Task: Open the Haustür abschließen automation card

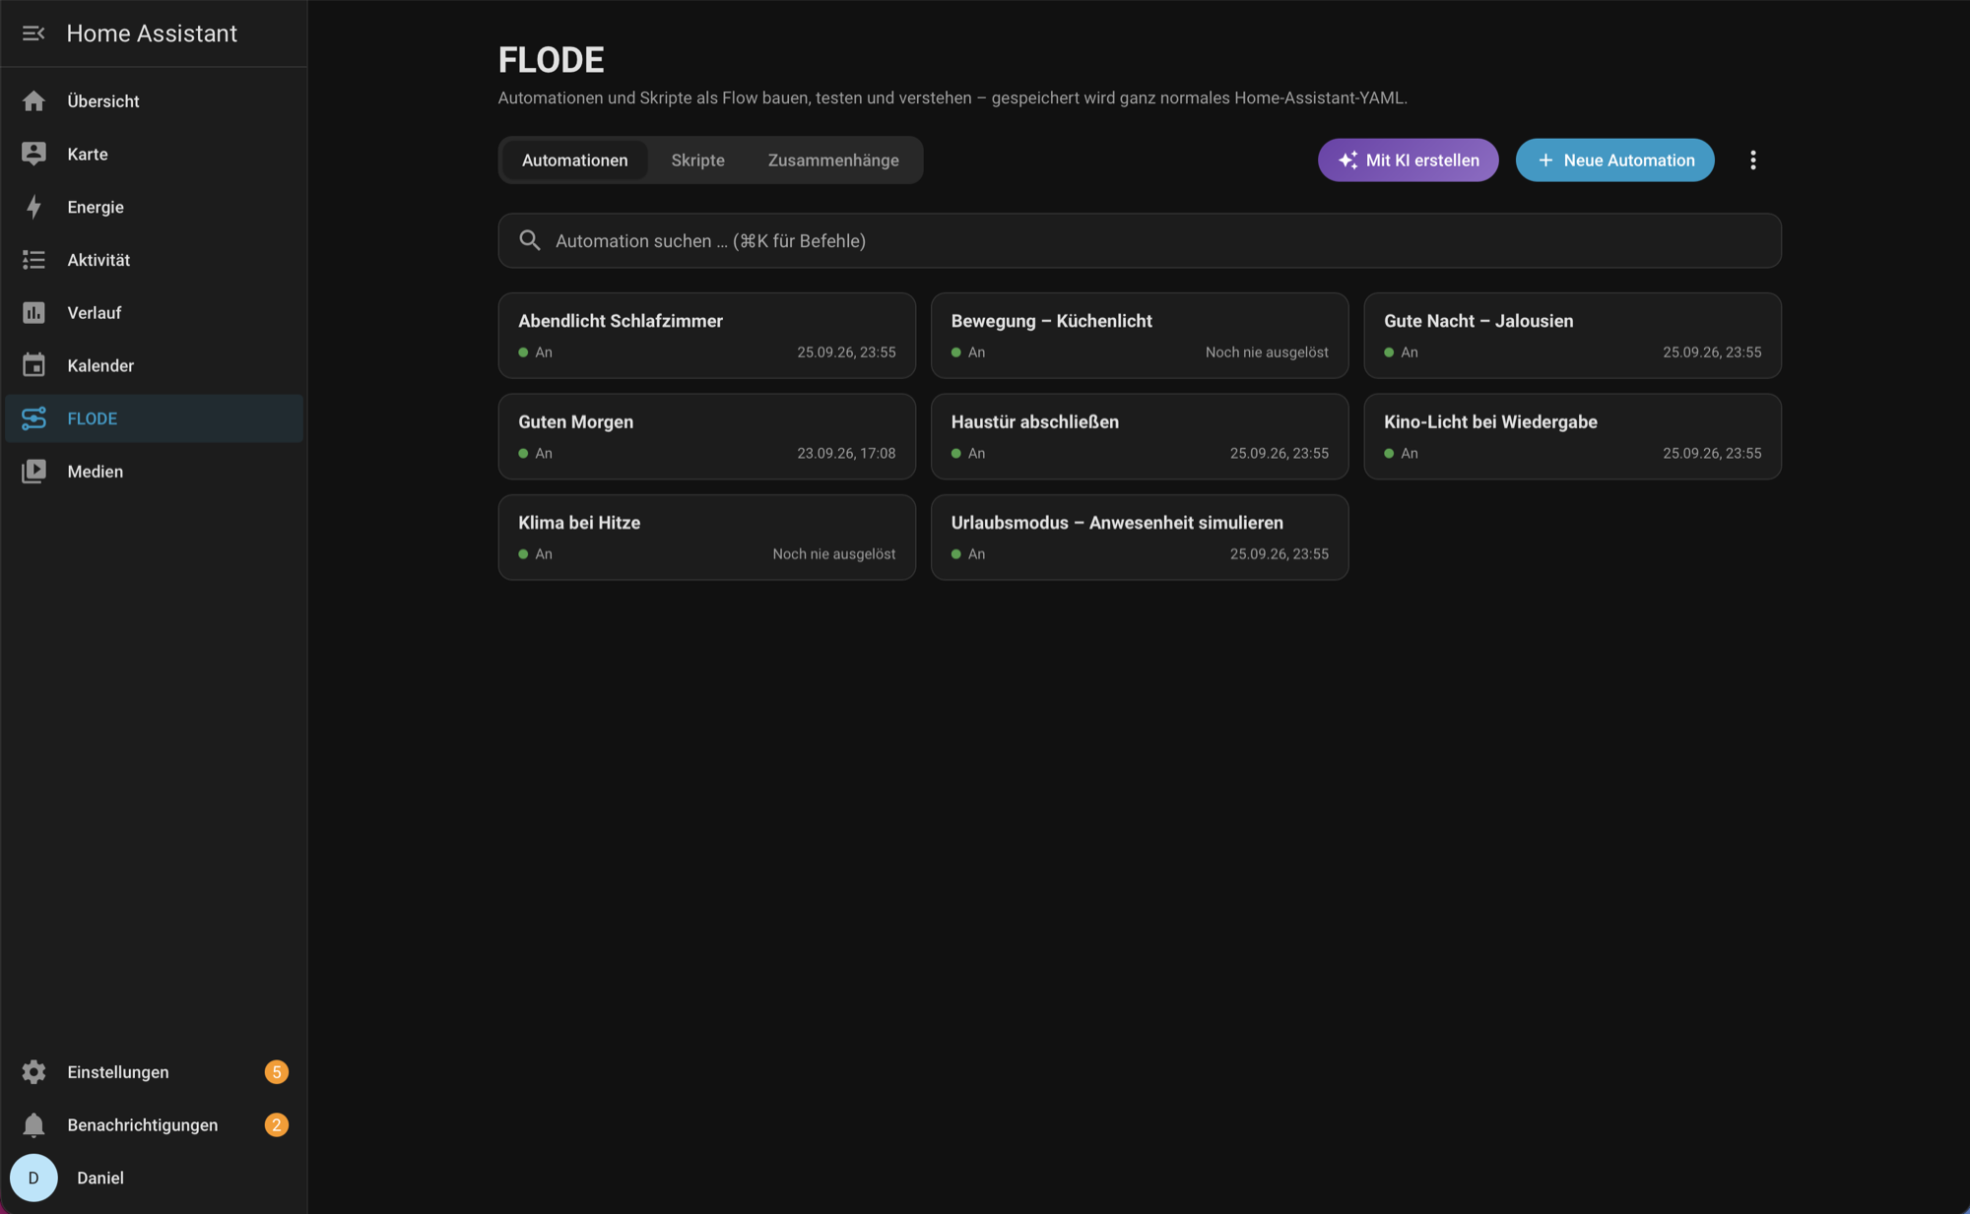Action: (1140, 436)
